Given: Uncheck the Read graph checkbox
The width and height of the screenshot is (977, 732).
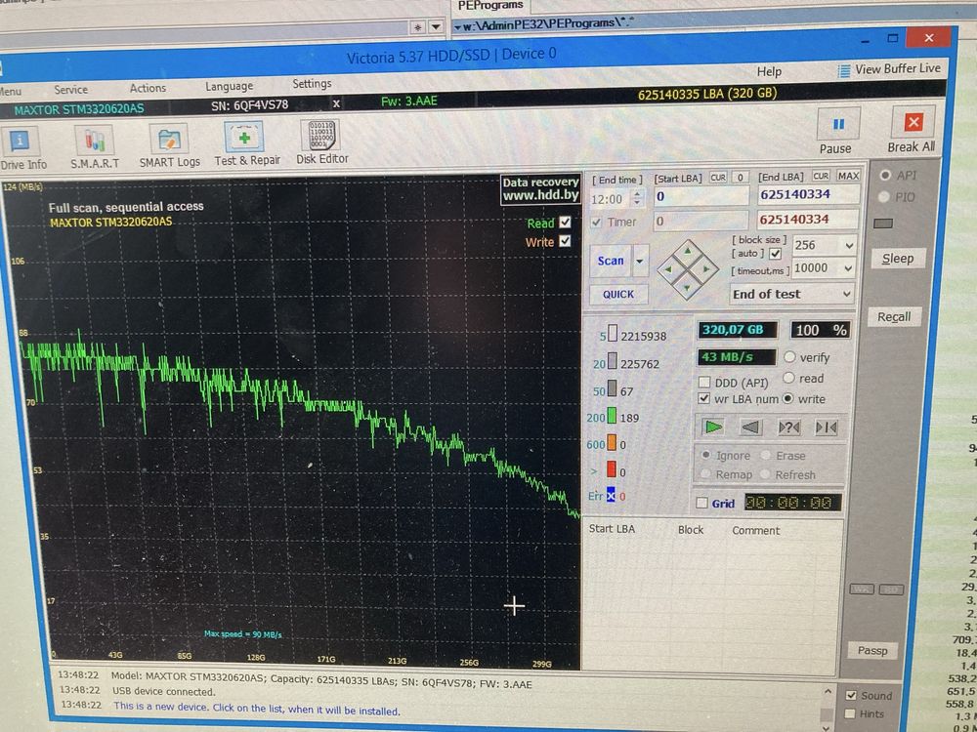Looking at the screenshot, I should point(565,222).
